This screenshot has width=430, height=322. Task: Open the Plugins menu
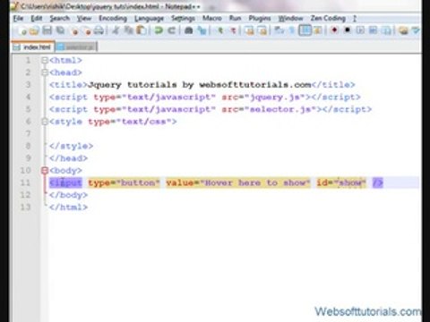(x=260, y=19)
